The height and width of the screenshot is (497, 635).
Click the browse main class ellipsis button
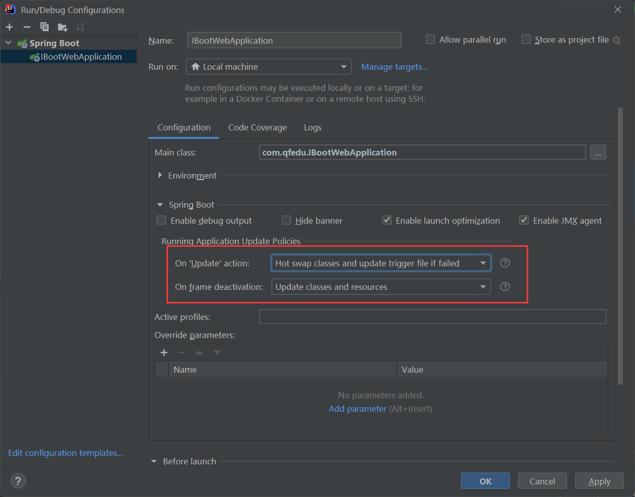click(598, 152)
